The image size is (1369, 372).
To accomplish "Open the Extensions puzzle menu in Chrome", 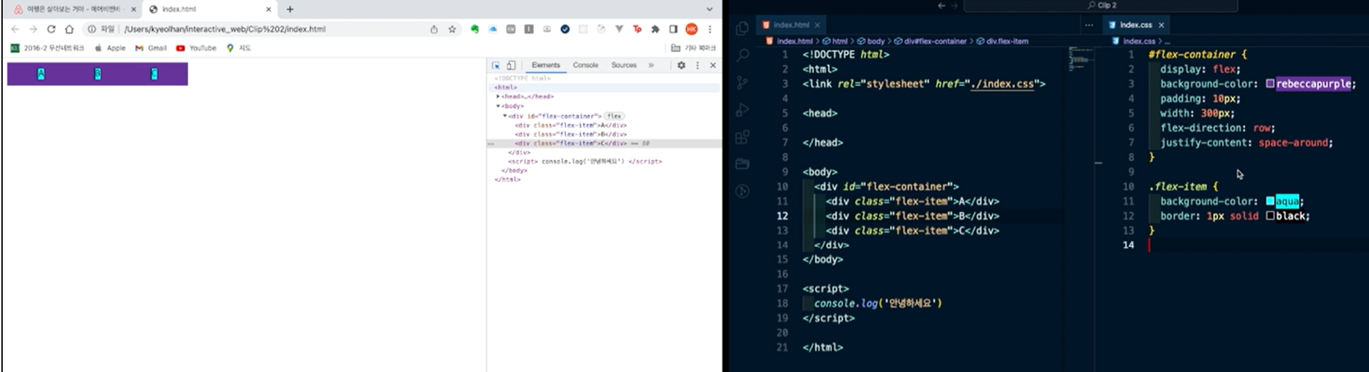I will pos(655,29).
